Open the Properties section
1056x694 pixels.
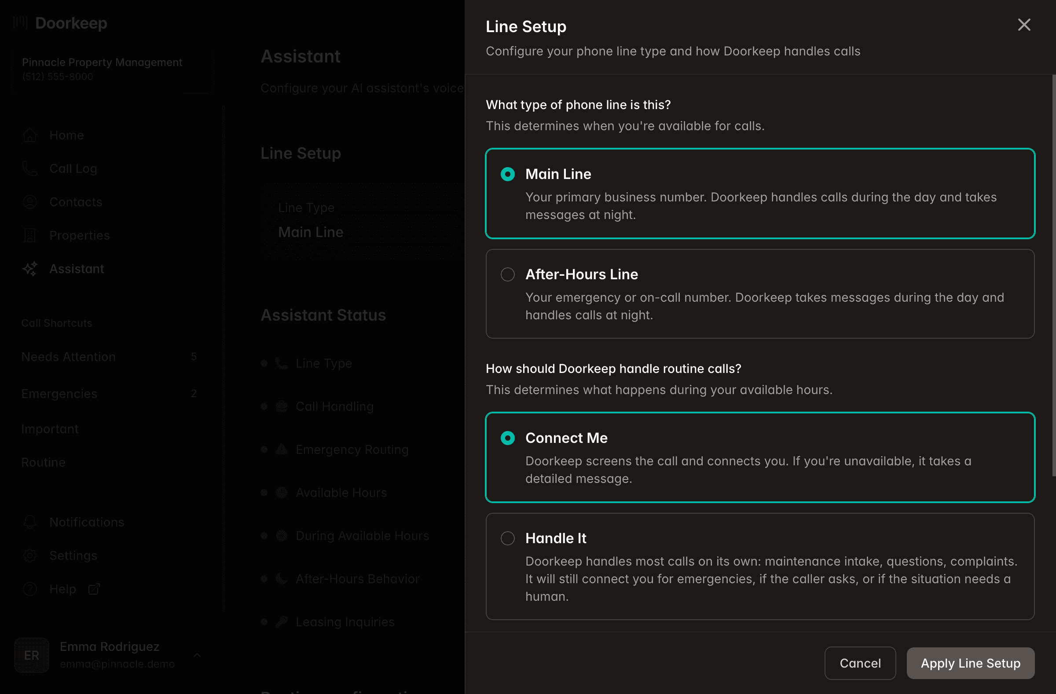(x=79, y=235)
